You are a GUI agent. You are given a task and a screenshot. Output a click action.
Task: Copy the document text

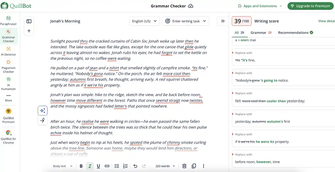(194, 166)
